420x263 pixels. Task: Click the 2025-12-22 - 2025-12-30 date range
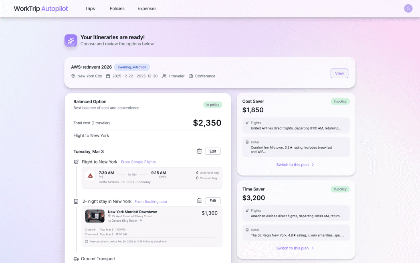pyautogui.click(x=135, y=76)
